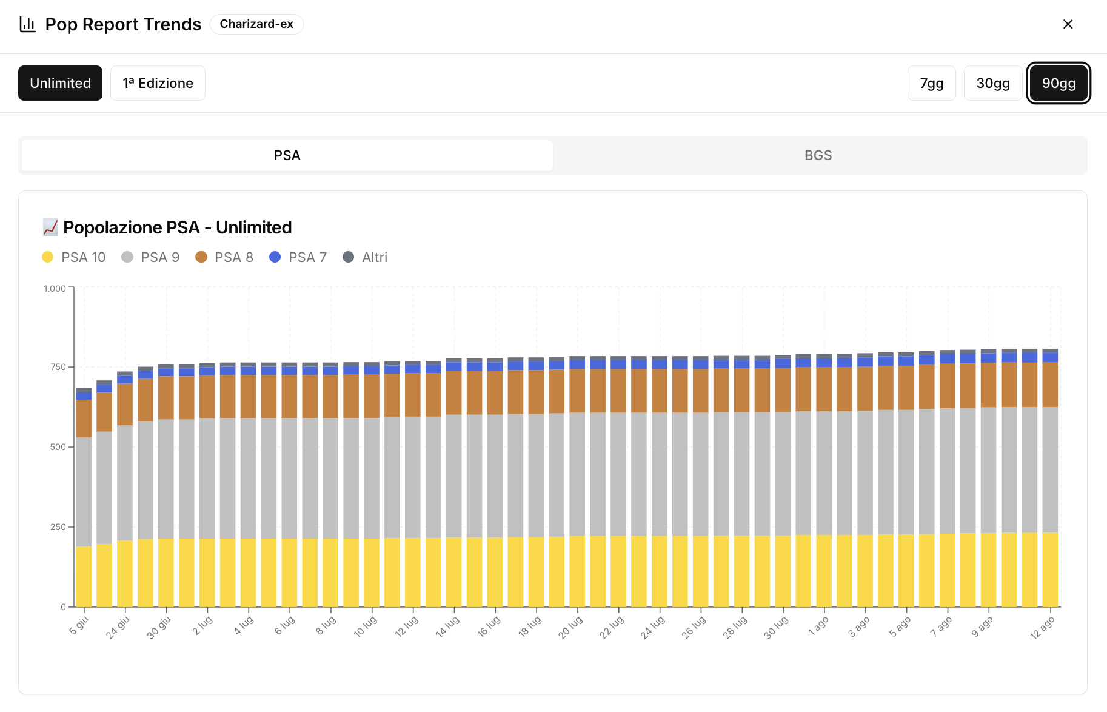Open the Charizard-ex card badge
Screen dimensions: 1107x712
tap(256, 24)
